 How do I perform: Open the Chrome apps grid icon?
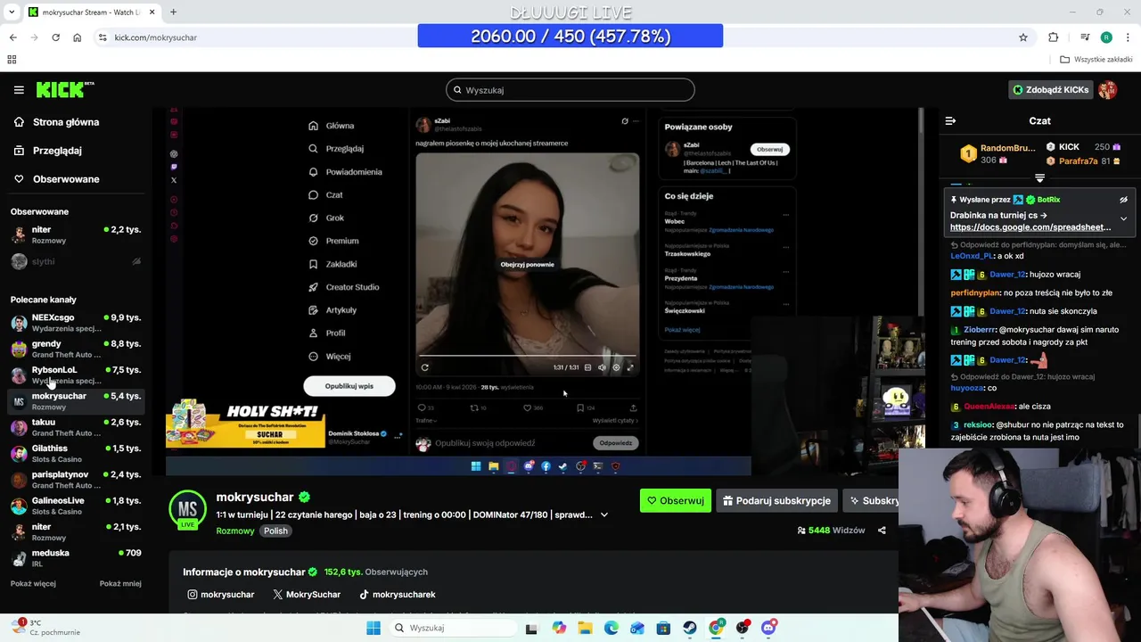coord(12,60)
